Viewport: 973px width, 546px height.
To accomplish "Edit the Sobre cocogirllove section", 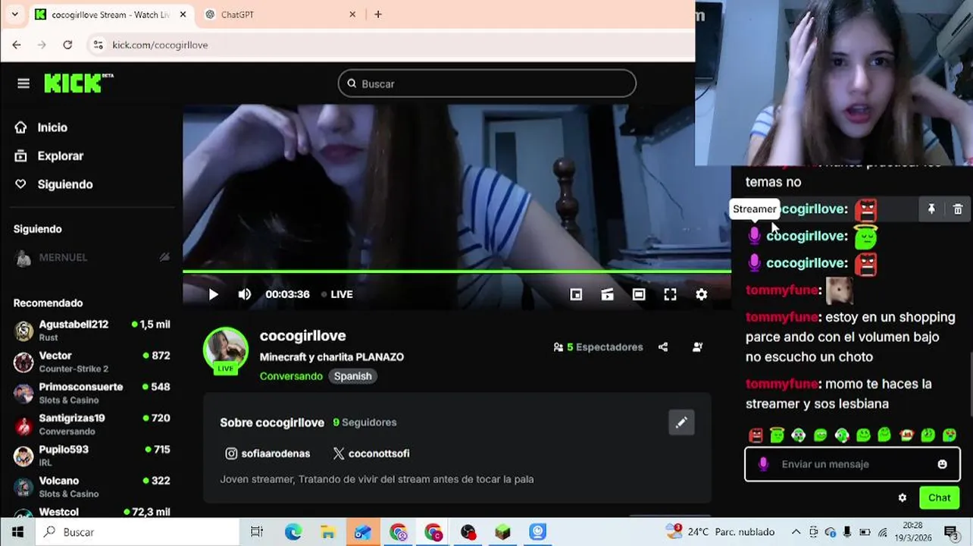I will click(x=681, y=422).
